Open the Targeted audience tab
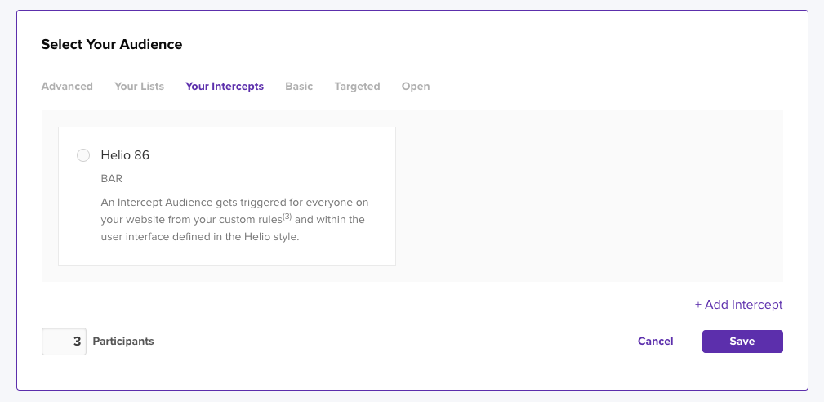This screenshot has height=402, width=824. [x=358, y=86]
